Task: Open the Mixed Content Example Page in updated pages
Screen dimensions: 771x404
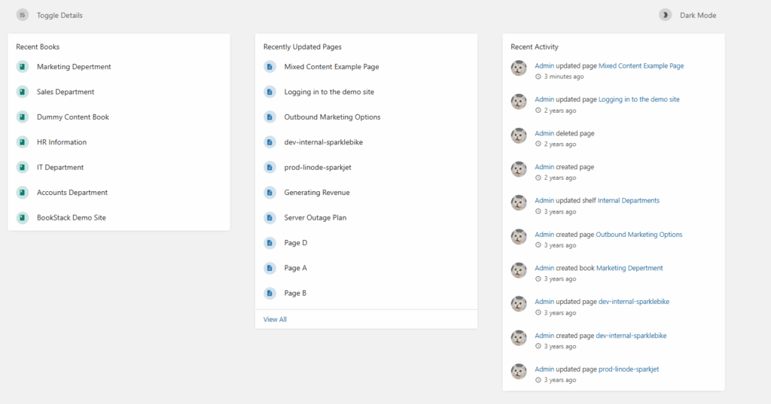Action: (331, 67)
